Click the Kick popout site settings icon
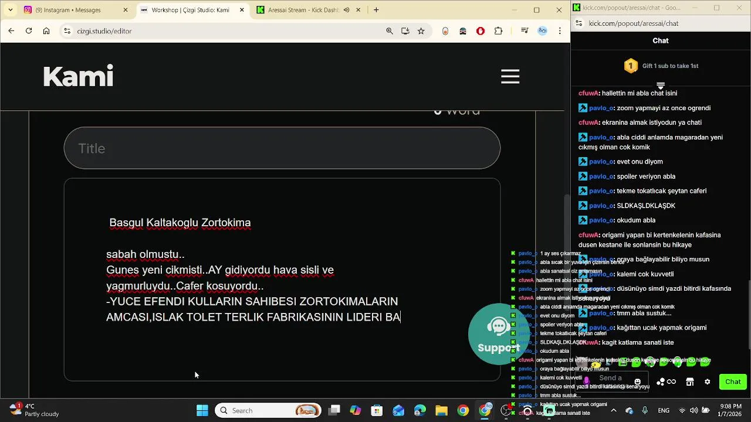This screenshot has width=751, height=422. coord(579,23)
